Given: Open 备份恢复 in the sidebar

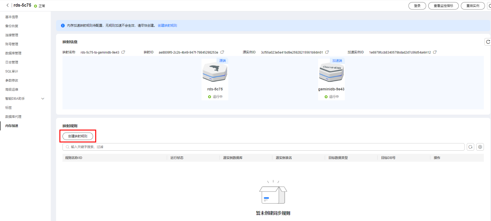Looking at the screenshot, I should coord(12,26).
